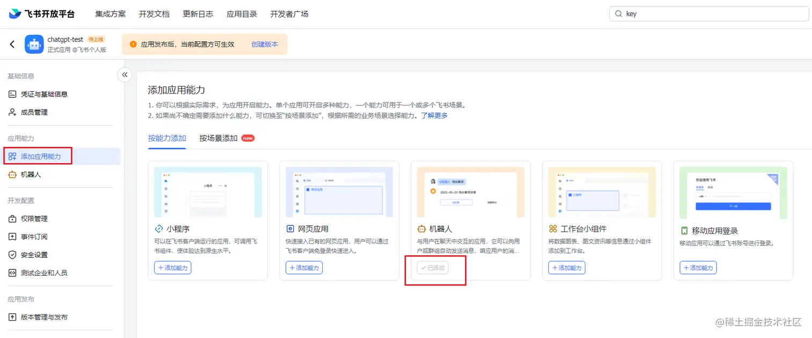Click the 机器人 preview thumbnail

(x=470, y=192)
